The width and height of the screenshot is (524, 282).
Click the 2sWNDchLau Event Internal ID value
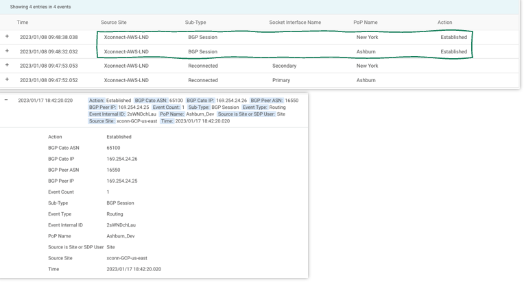point(121,225)
